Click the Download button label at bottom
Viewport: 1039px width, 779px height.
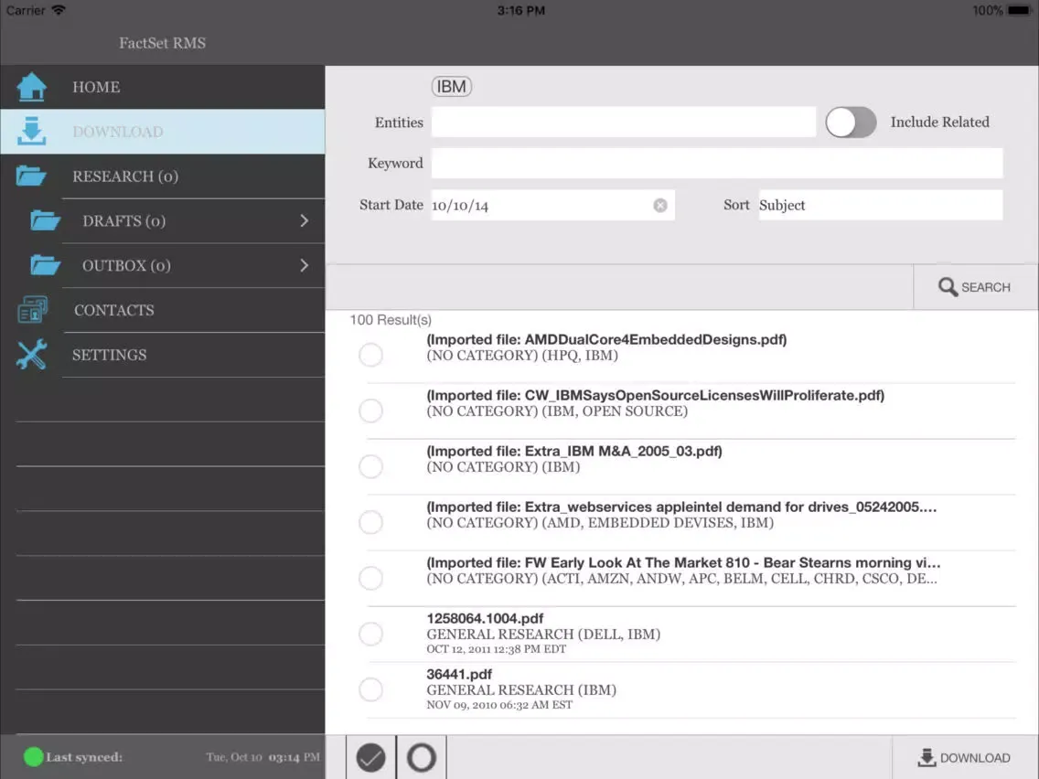click(x=975, y=758)
